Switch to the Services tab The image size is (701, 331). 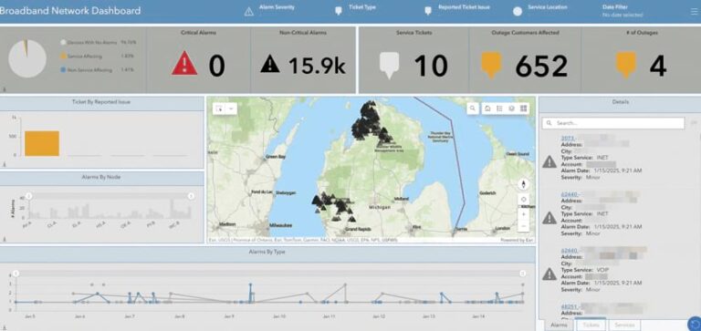624,326
